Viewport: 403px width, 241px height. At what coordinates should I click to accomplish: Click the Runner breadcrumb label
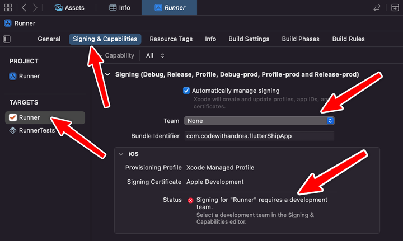pos(25,23)
